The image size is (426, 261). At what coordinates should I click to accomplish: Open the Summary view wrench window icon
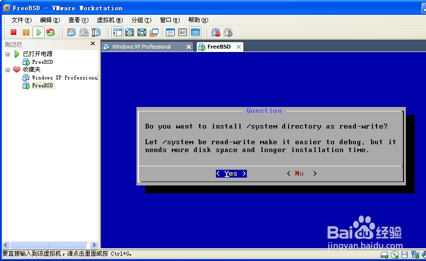coord(170,32)
